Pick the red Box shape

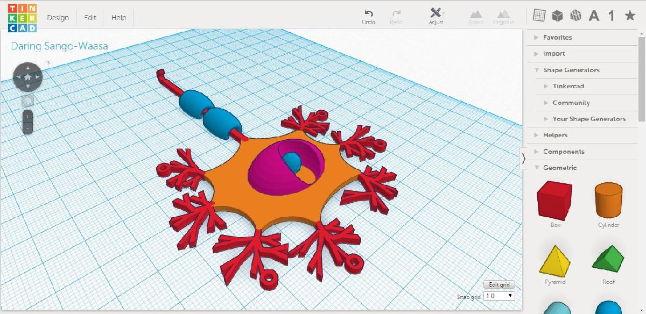(555, 201)
